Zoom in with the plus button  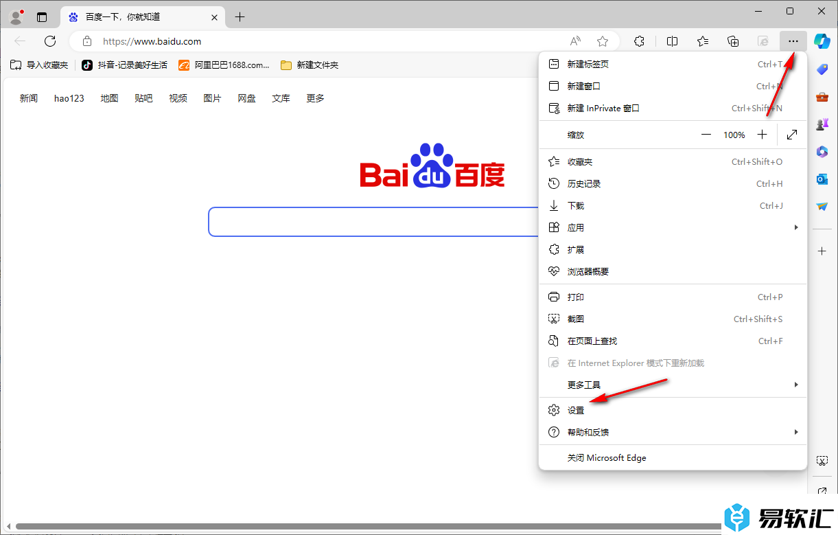762,135
